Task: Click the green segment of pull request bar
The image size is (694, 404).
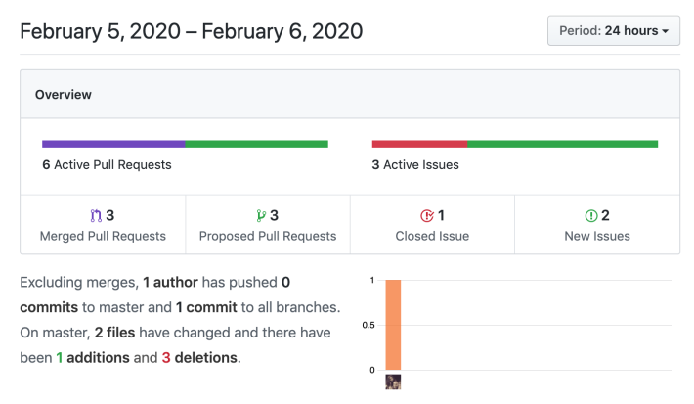Action: tap(257, 144)
